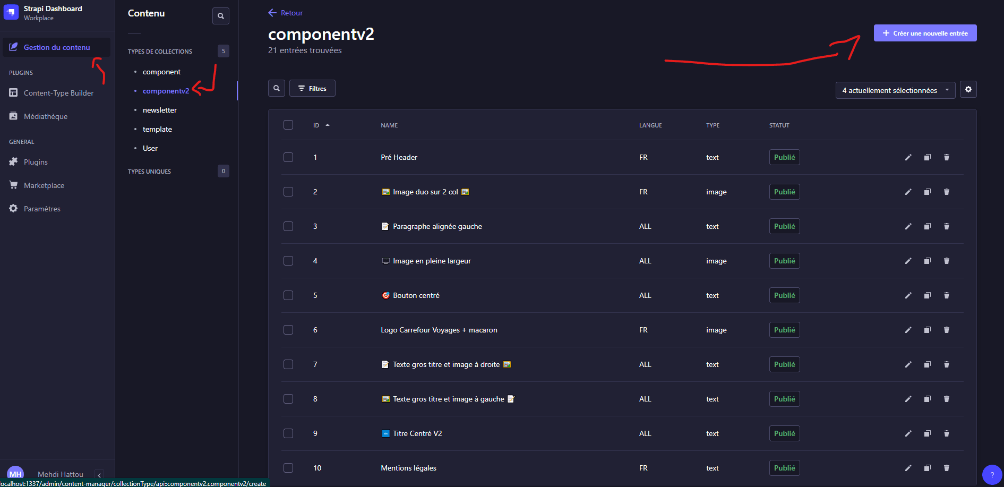The image size is (1004, 487).
Task: Select the newsletter collection type
Action: click(159, 110)
